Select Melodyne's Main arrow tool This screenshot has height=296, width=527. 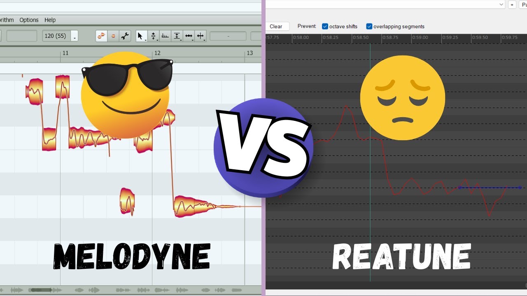141,36
